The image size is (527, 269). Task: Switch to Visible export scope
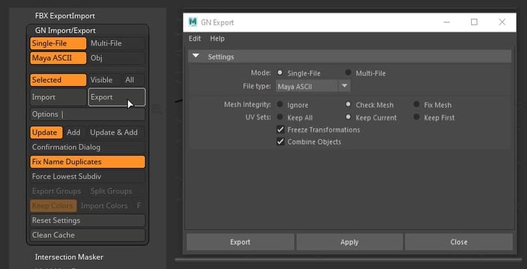pos(101,80)
